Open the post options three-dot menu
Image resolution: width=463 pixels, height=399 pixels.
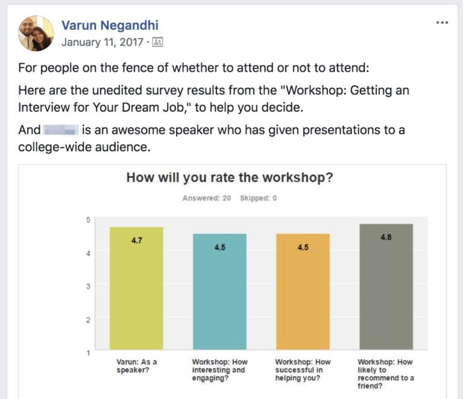(442, 22)
